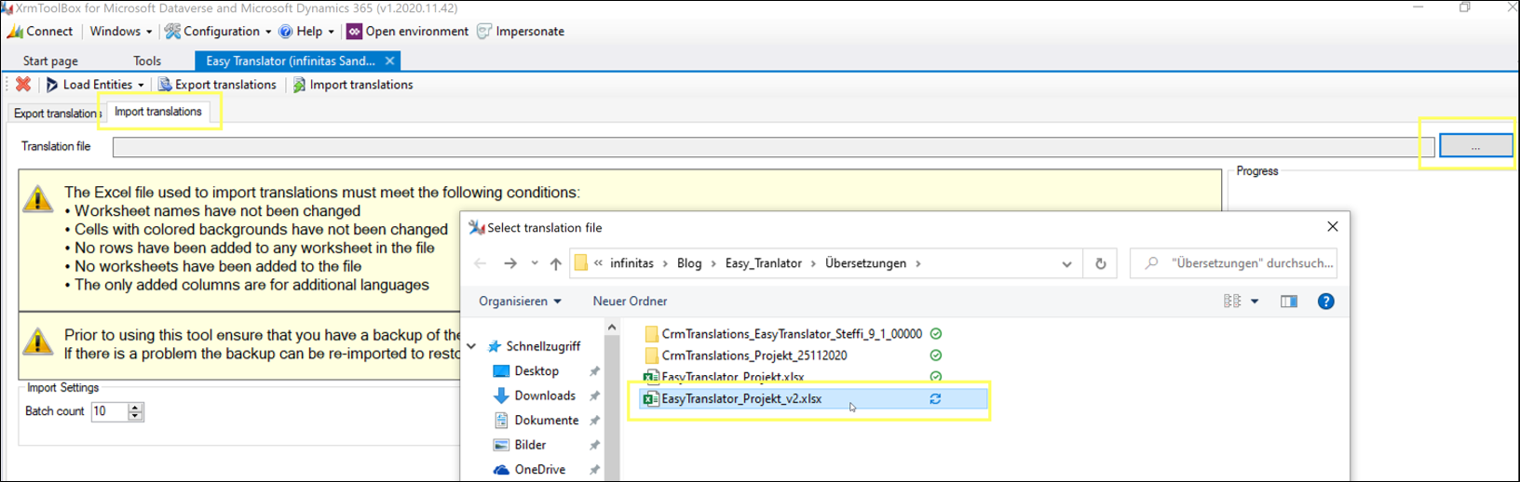Screen dimensions: 1520x482
Task: Click Export translations toolbar button
Action: pos(217,85)
